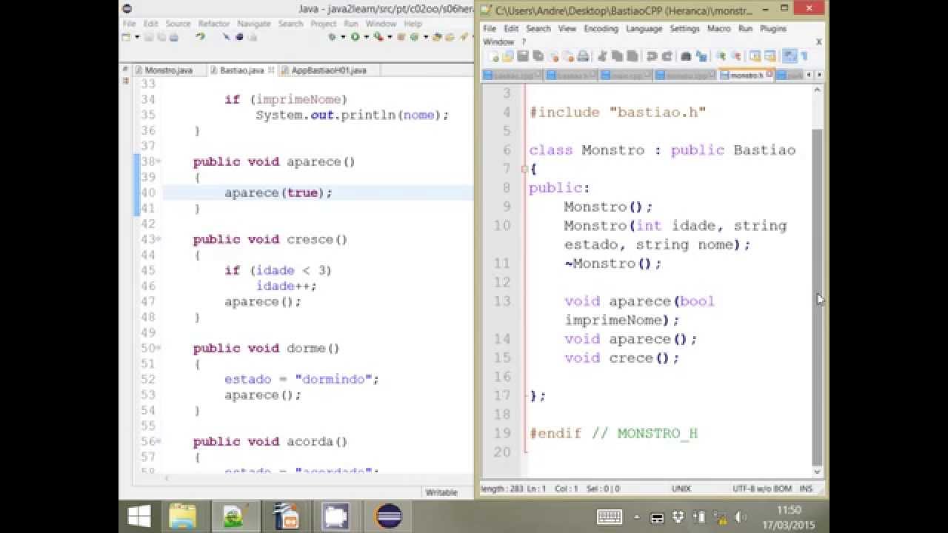This screenshot has height=533, width=948.
Task: Collapse the class block fold marker at line 7
Action: [524, 169]
